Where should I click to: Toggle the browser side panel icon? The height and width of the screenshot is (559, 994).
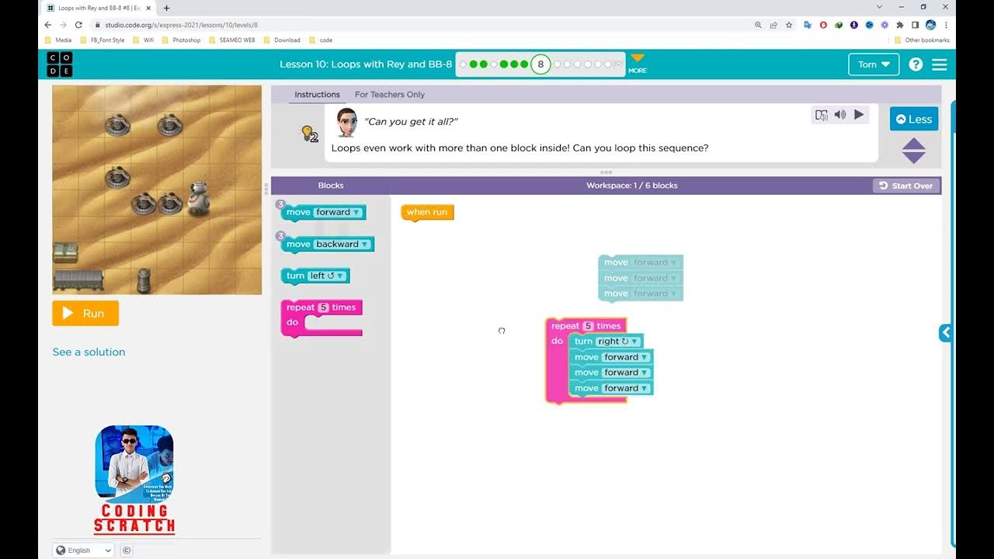916,25
